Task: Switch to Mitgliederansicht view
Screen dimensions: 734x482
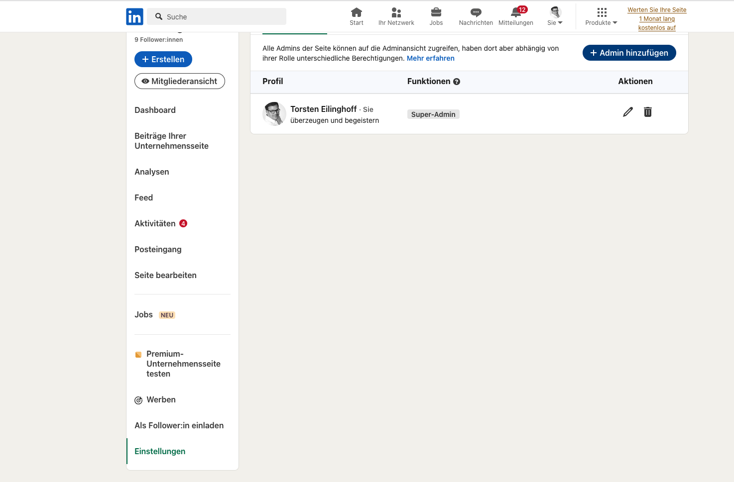Action: 179,81
